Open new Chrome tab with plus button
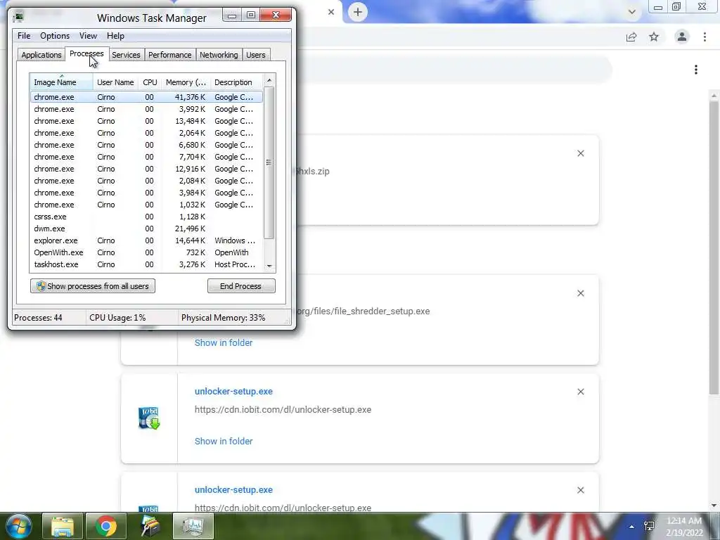Screen dimensions: 720x540 [x=358, y=12]
